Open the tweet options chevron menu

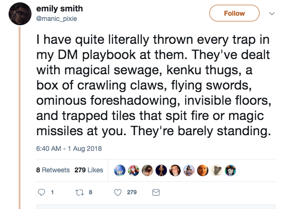click(272, 14)
